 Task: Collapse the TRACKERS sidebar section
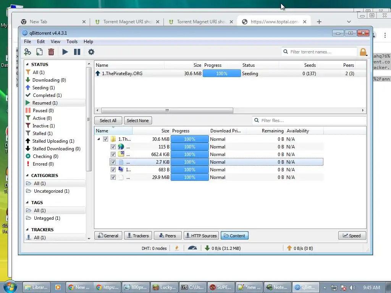(x=27, y=230)
